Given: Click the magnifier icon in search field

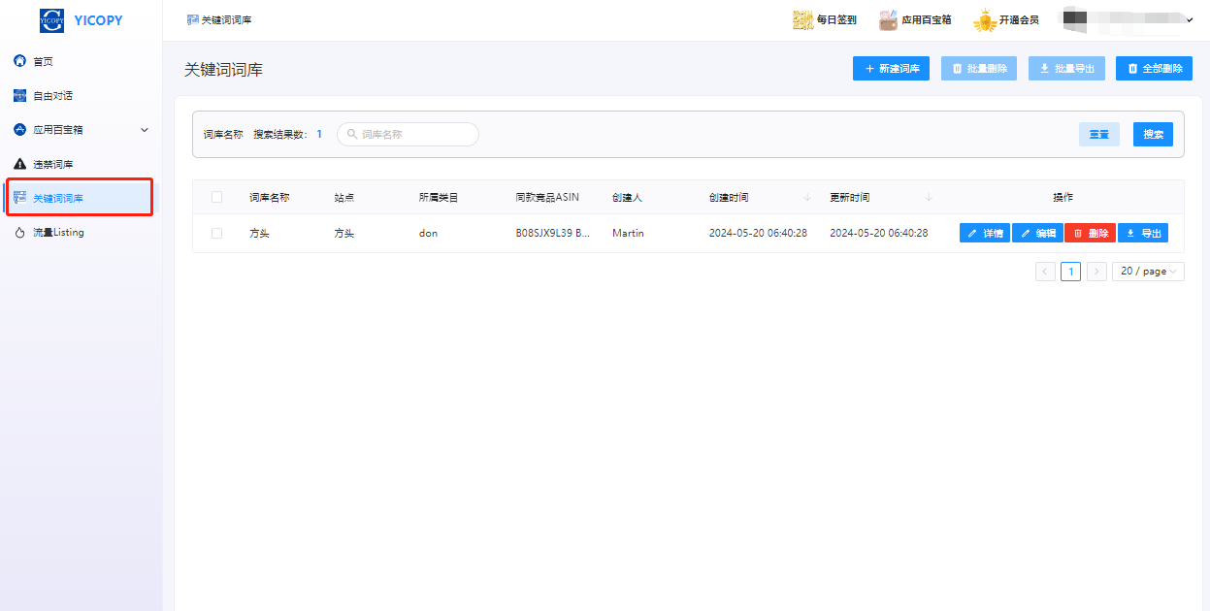Looking at the screenshot, I should click(352, 135).
